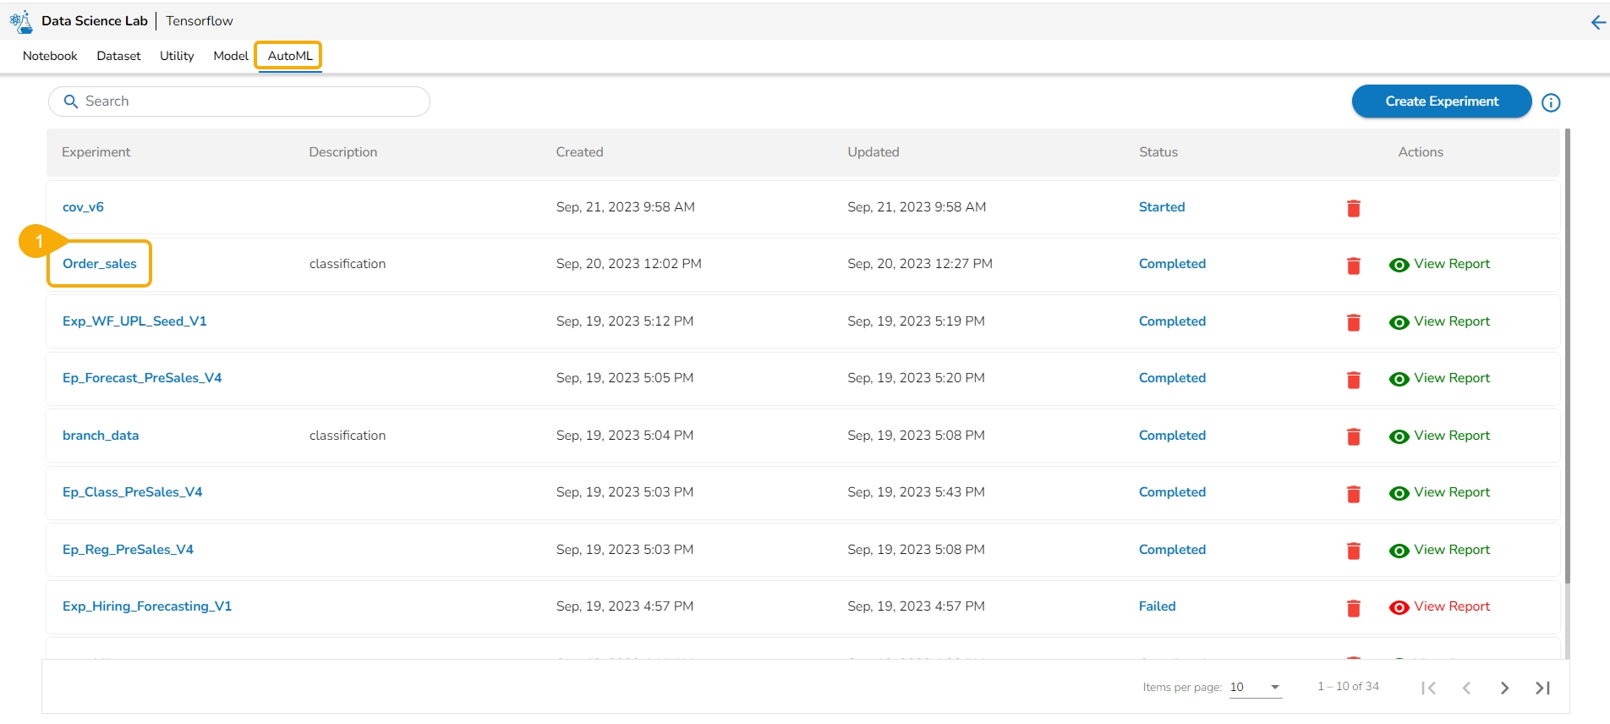This screenshot has height=724, width=1610.
Task: Click into the Search input field
Action: coord(245,101)
